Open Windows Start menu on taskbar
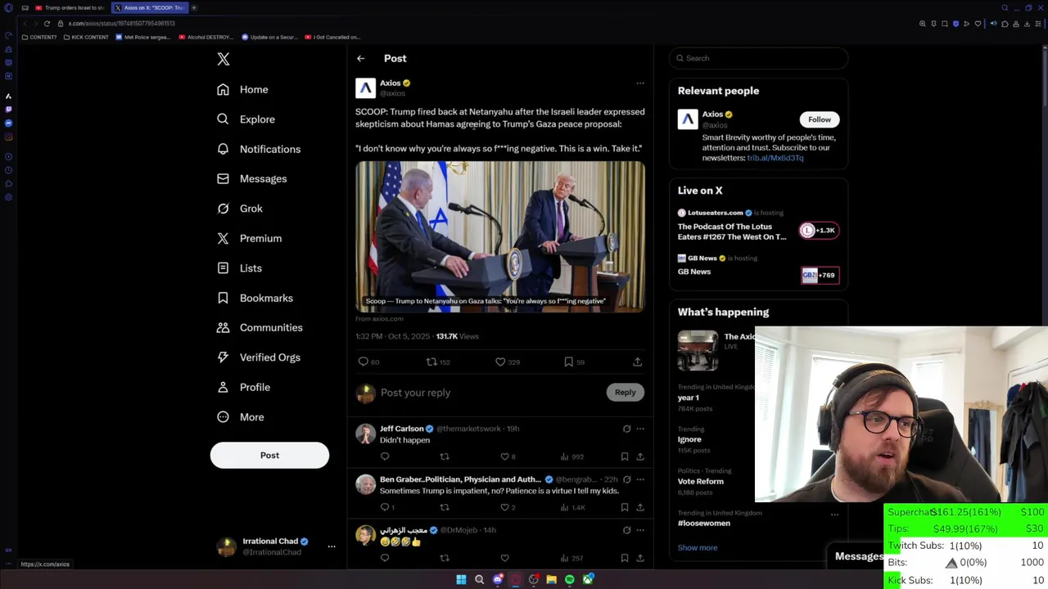Image resolution: width=1048 pixels, height=589 pixels. click(461, 580)
